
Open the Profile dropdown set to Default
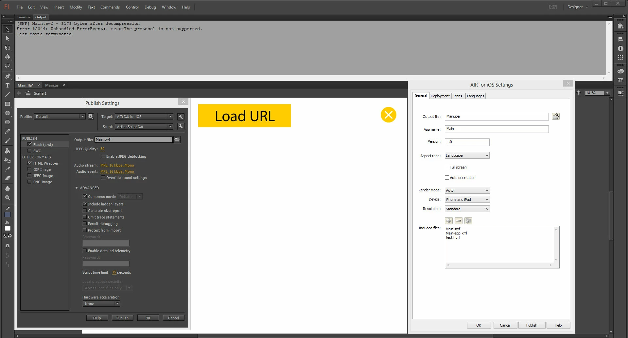[x=60, y=117]
